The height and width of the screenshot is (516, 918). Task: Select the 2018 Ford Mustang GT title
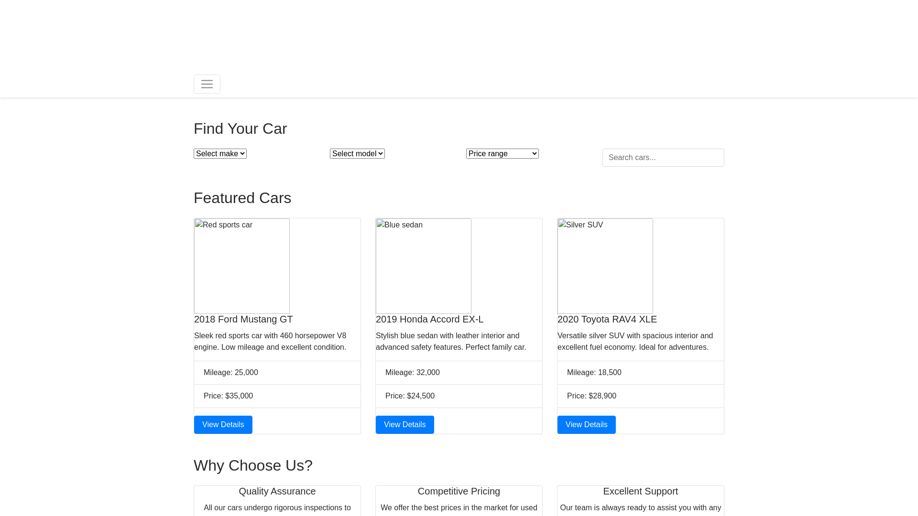tap(243, 319)
